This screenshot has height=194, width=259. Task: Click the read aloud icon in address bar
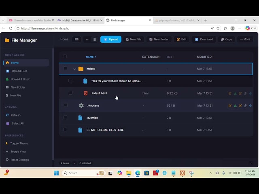click(x=212, y=28)
